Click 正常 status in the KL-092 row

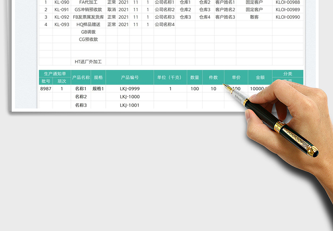112,17
